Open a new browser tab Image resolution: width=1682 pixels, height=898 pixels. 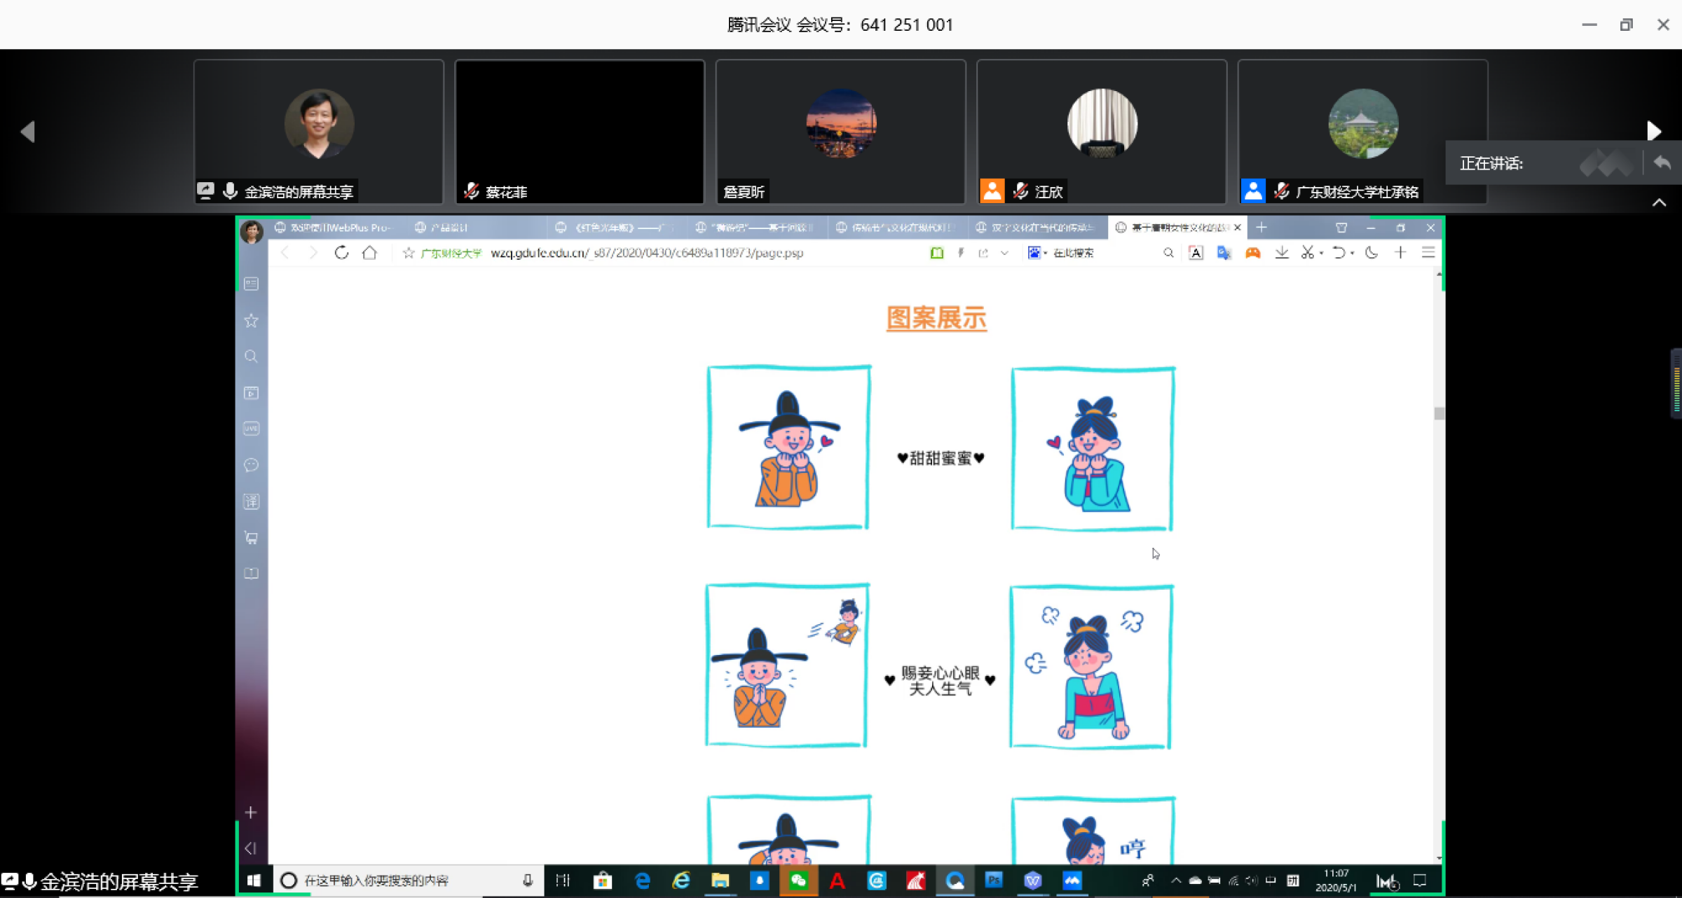pyautogui.click(x=1261, y=228)
